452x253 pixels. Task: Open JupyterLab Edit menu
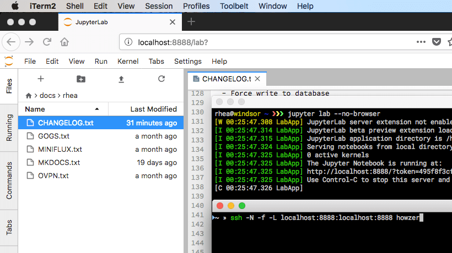tap(52, 61)
